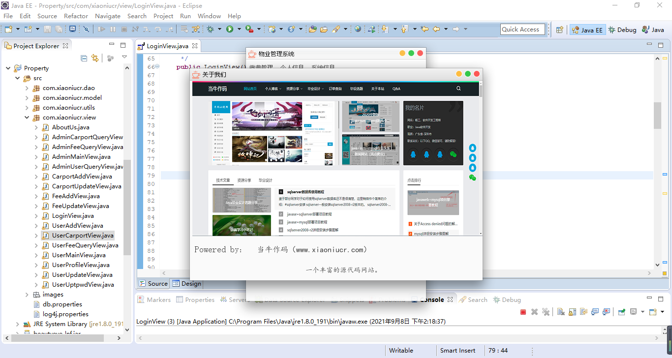Click the Open Perspective icon
The height and width of the screenshot is (358, 672).
pyautogui.click(x=559, y=30)
